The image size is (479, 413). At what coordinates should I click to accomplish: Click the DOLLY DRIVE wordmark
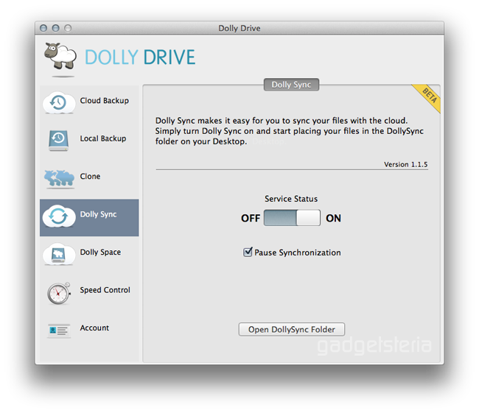click(x=140, y=57)
